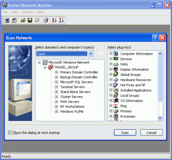Uncheck Backup Domain Controller
172x160 pixels.
point(56,77)
